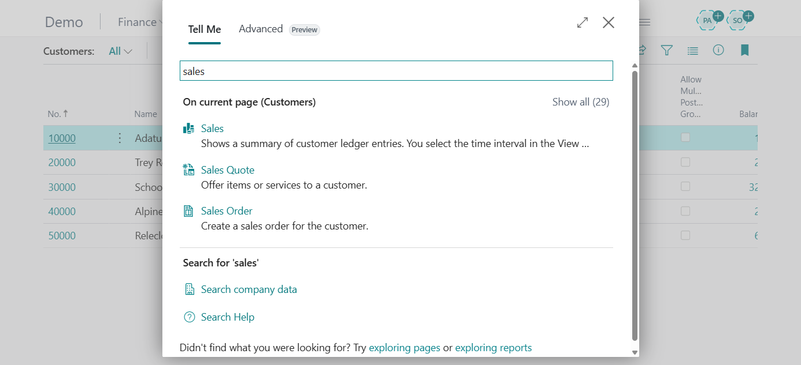Open the Customers 'All' filter dropdown
Screen dimensions: 801x365
tap(120, 51)
